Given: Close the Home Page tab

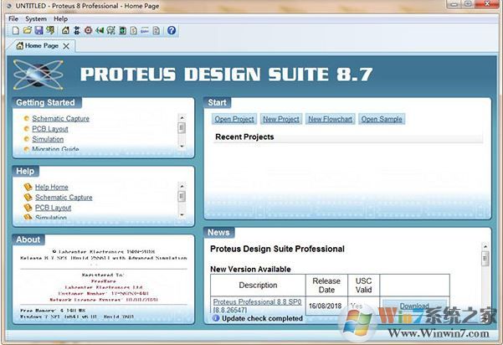Looking at the screenshot, I should tap(66, 46).
